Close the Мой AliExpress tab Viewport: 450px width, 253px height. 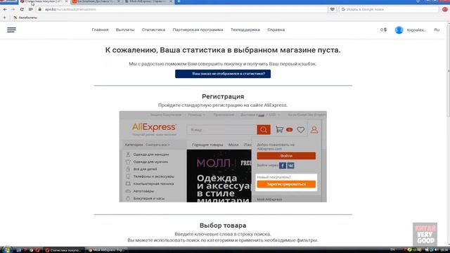pos(171,1)
